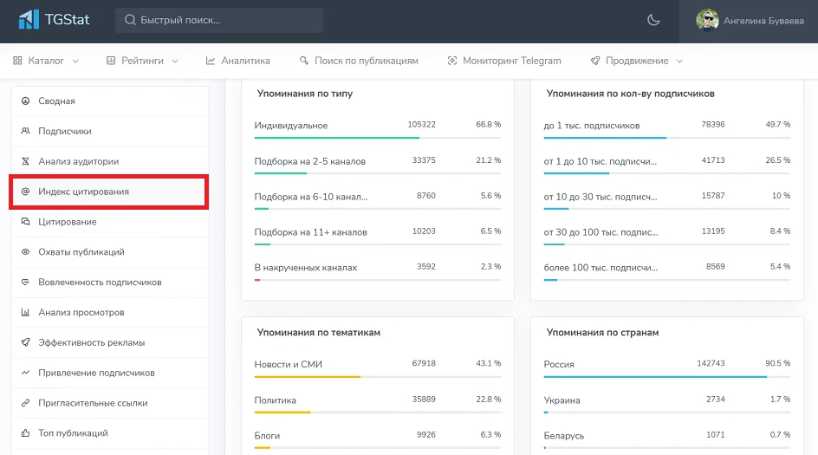Toggle dark mode with the moon icon
Screen dimensions: 818x455
click(x=653, y=20)
